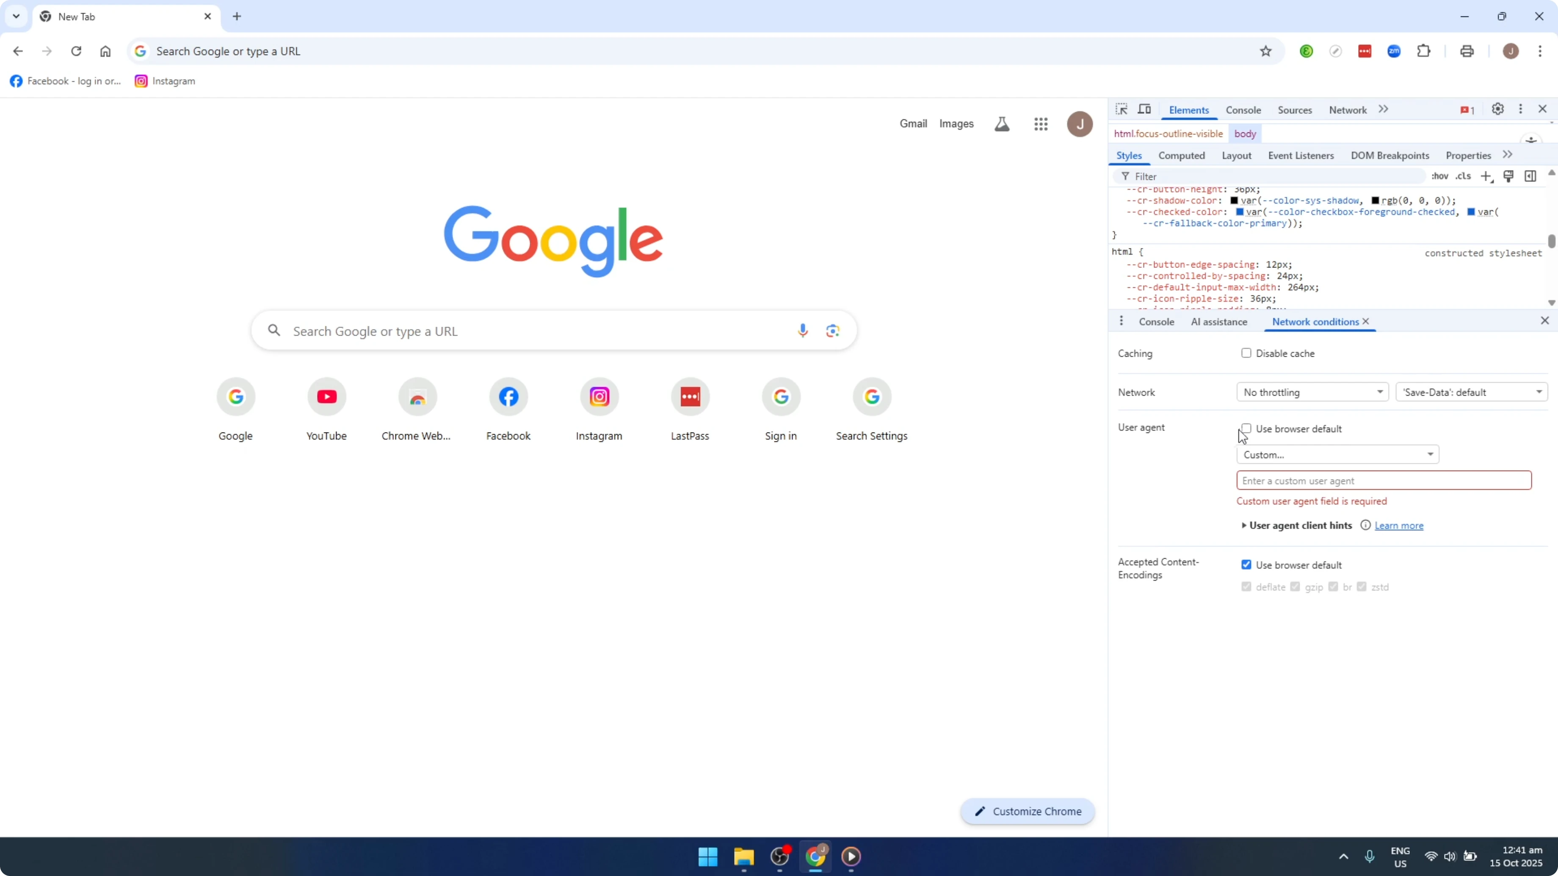Image resolution: width=1558 pixels, height=876 pixels.
Task: Switch to the Console tab
Action: coord(1243,110)
